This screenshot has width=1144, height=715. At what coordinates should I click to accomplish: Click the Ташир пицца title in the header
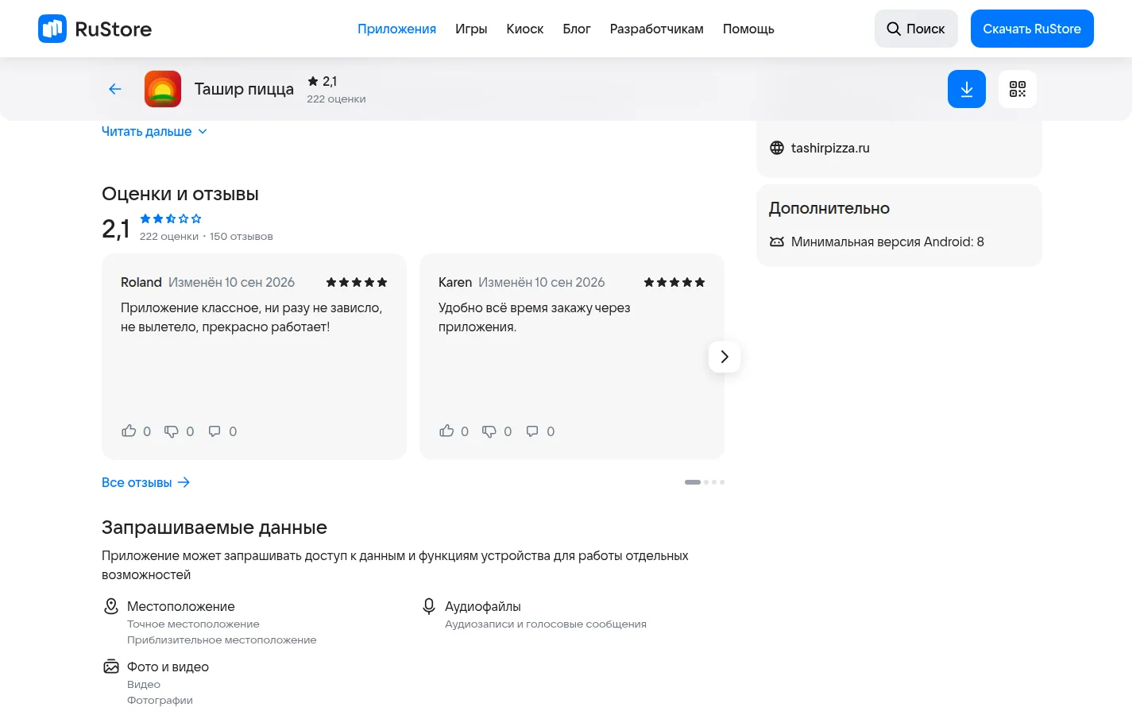(244, 89)
